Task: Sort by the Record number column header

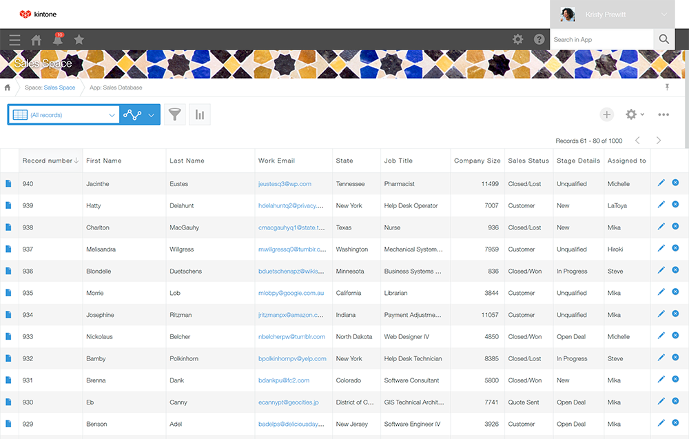Action: (x=50, y=161)
